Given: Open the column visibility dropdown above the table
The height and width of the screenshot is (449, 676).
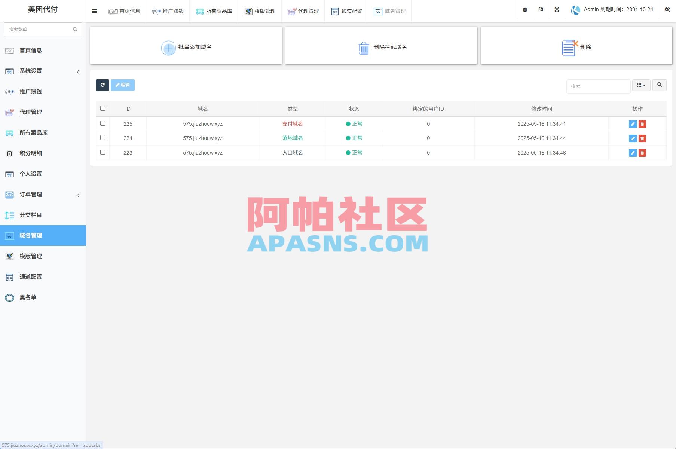Looking at the screenshot, I should pos(641,85).
